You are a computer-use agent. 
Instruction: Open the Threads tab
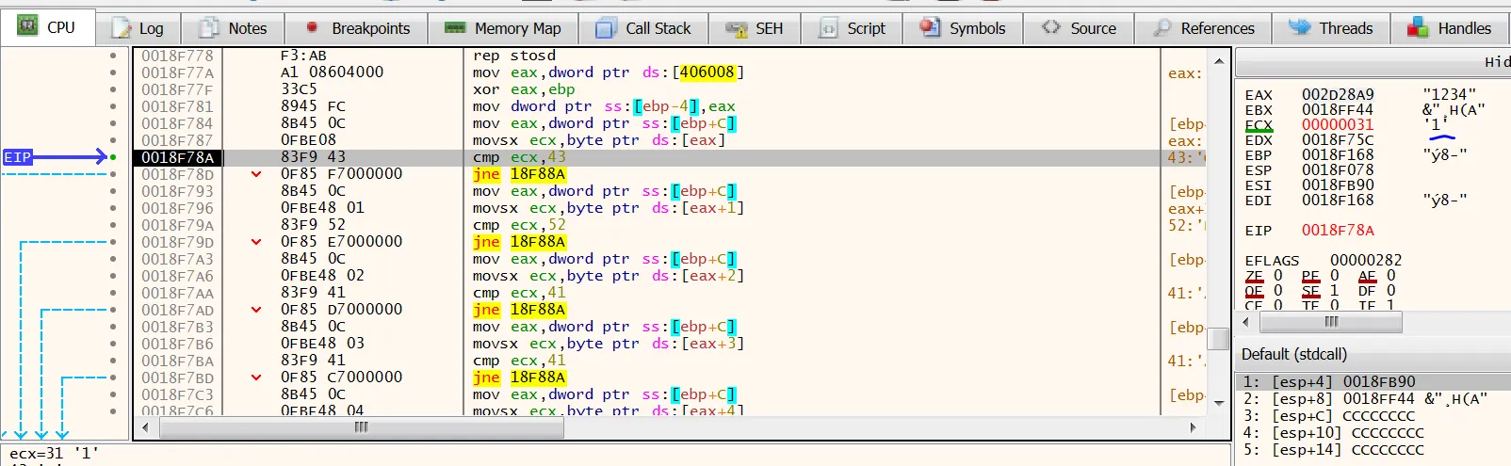coord(1332,28)
